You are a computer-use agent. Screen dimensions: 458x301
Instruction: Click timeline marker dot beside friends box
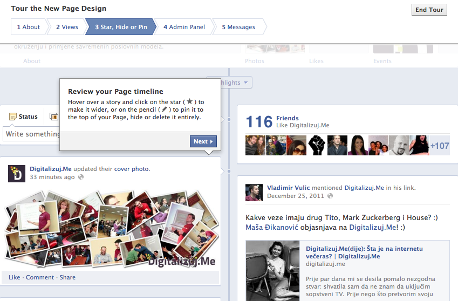point(229,119)
